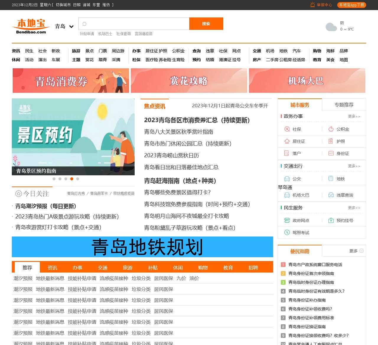The width and height of the screenshot is (378, 345).
Task: Open the 景区预约 carousel image
Action: (x=73, y=137)
